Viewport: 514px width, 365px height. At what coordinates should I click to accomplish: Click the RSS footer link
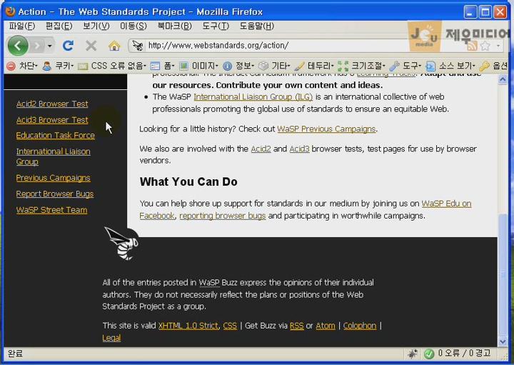(297, 326)
